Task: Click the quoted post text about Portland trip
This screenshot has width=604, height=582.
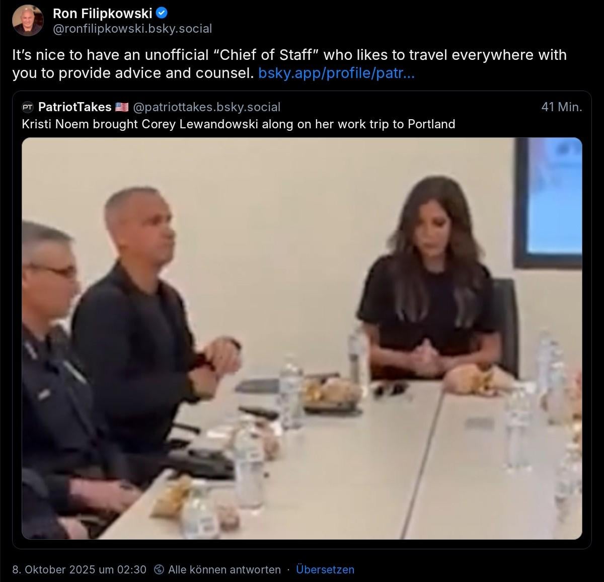Action: coord(239,124)
